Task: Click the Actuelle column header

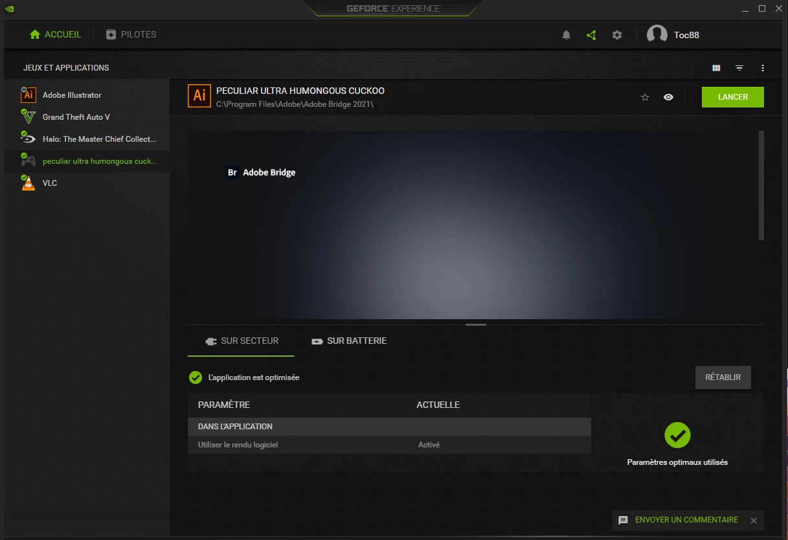Action: point(438,405)
